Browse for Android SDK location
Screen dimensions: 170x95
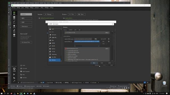pos(96,39)
